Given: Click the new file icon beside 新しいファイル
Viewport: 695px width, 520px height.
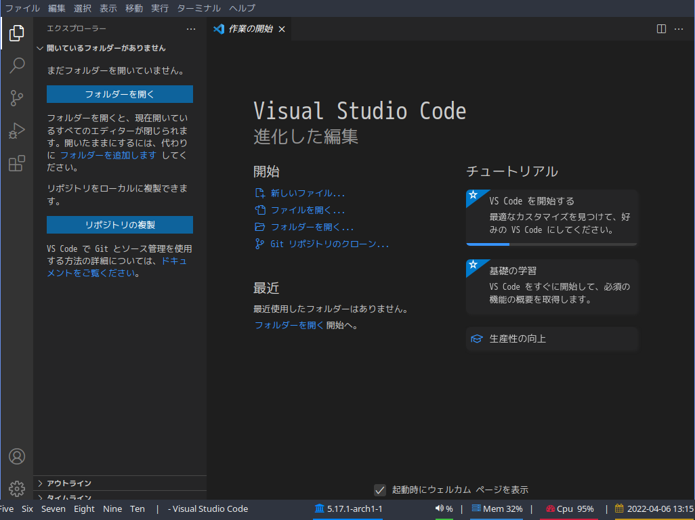Looking at the screenshot, I should click(x=259, y=193).
